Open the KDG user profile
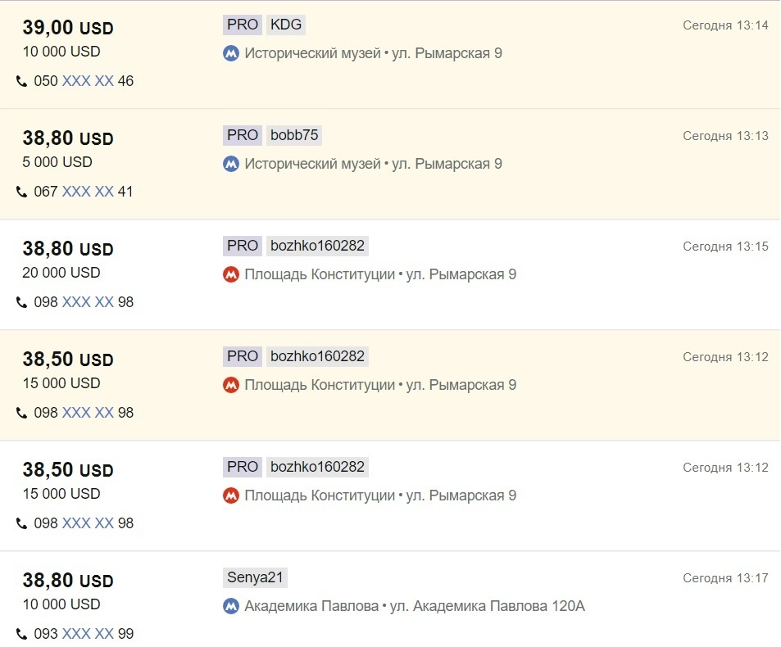Screen dimensions: 781x647 pos(286,25)
